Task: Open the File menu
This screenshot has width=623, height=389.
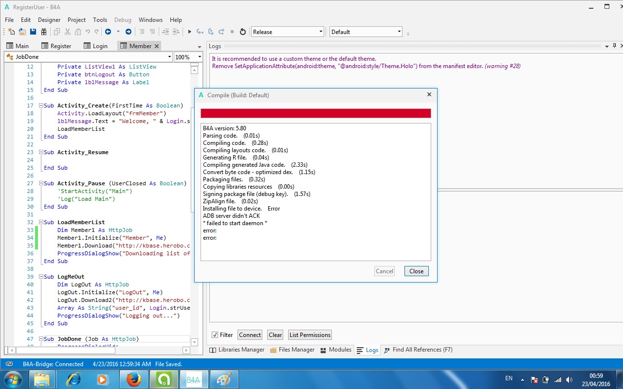Action: 9,20
